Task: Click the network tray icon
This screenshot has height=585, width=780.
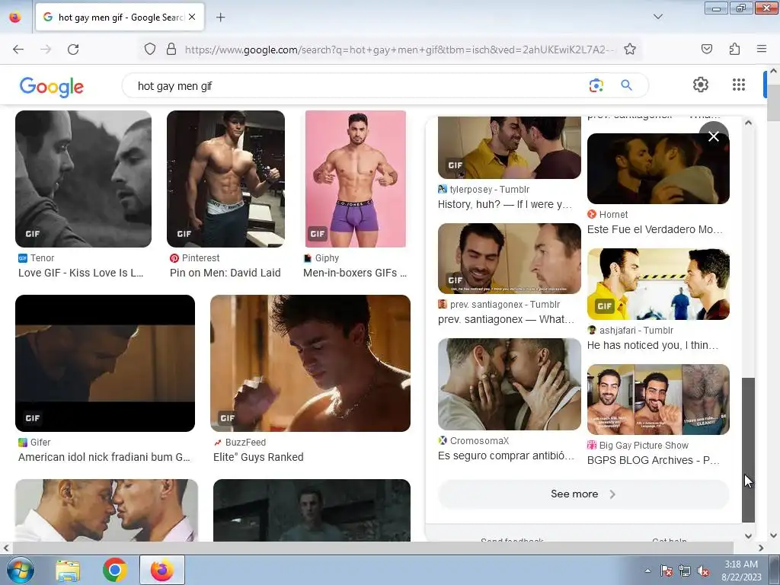Action: [x=685, y=571]
